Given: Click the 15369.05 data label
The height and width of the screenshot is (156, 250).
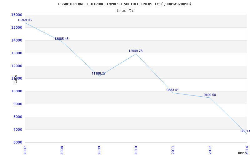Looking at the screenshot, I should (25, 20).
